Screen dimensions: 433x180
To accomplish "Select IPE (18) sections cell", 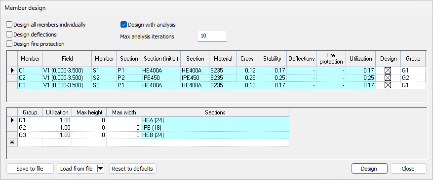I will pyautogui.click(x=215, y=128).
